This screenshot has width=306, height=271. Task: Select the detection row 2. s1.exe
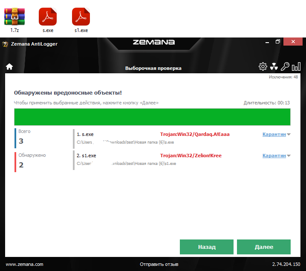(x=182, y=160)
